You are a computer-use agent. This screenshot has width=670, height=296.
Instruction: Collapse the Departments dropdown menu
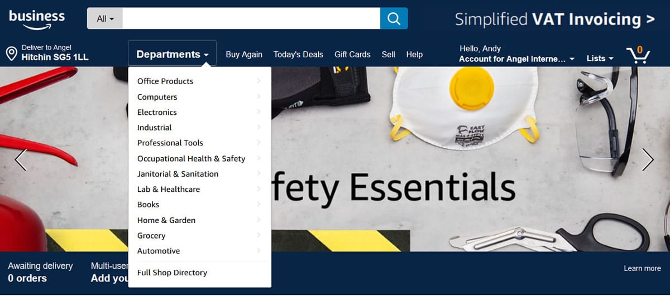pyautogui.click(x=172, y=54)
